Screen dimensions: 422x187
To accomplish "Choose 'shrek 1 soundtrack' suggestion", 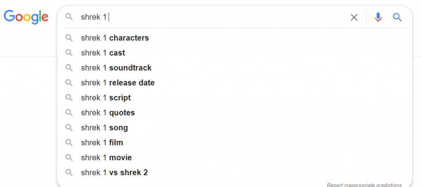I will coord(234,68).
